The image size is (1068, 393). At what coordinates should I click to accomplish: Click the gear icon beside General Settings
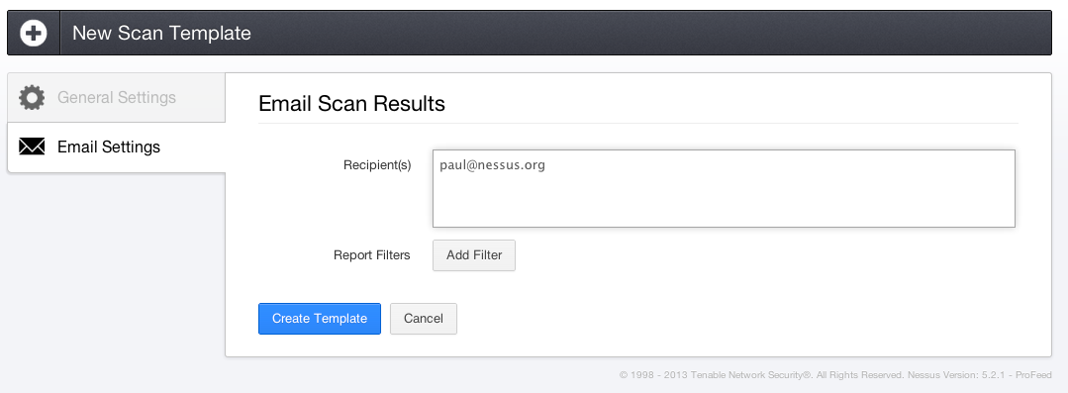coord(32,97)
